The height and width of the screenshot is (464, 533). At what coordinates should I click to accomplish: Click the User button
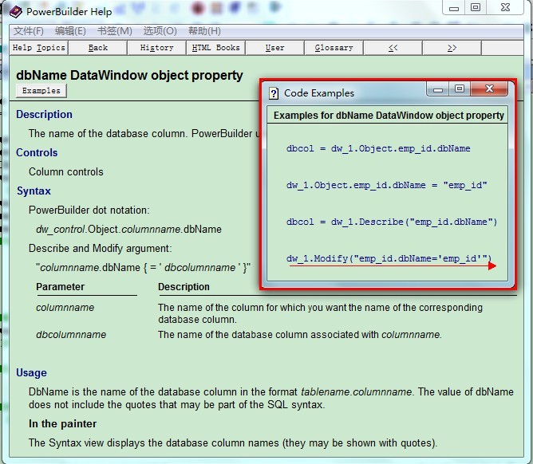click(x=274, y=48)
